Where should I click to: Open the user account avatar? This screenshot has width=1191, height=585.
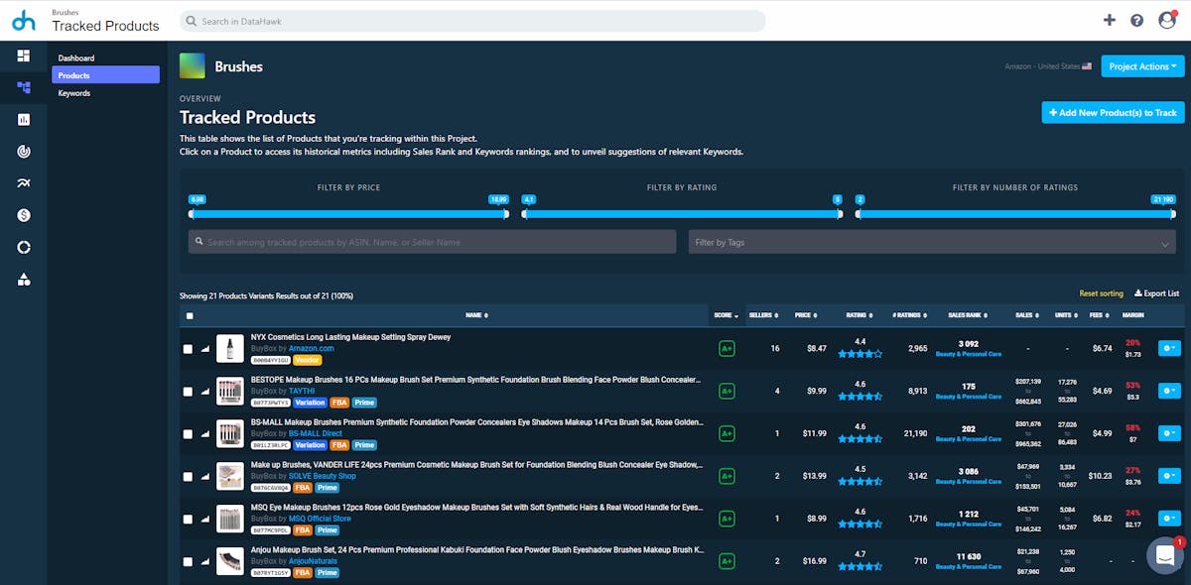click(1167, 20)
